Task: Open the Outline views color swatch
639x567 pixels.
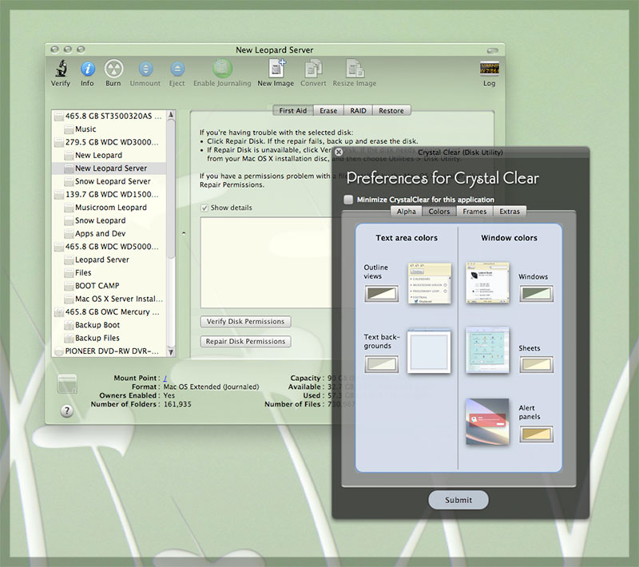Action: [382, 294]
